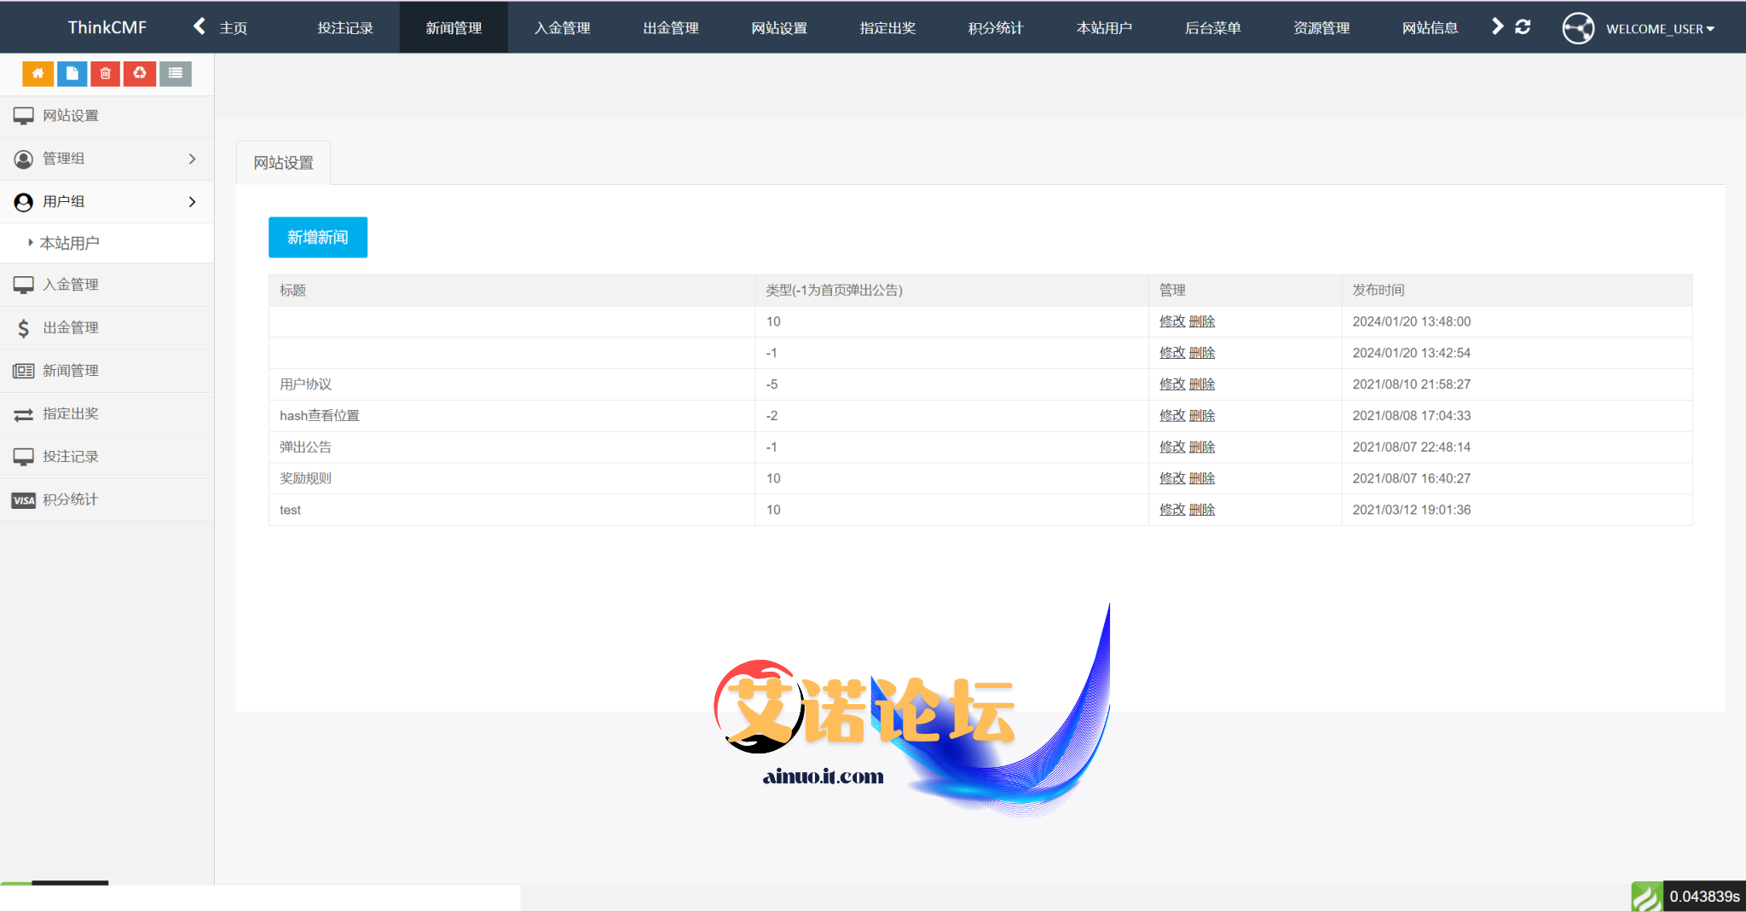Open the 后台菜单 top tab
This screenshot has width=1746, height=912.
pos(1213,28)
